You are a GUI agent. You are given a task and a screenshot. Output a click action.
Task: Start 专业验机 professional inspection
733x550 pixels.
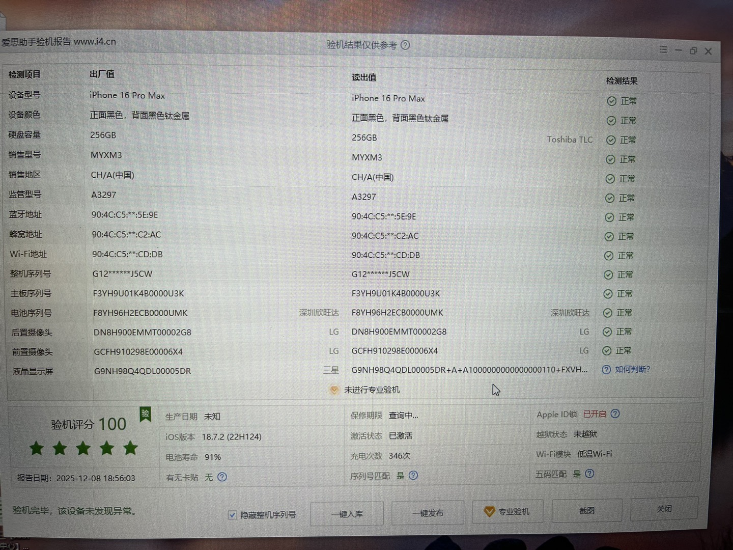[x=507, y=511]
